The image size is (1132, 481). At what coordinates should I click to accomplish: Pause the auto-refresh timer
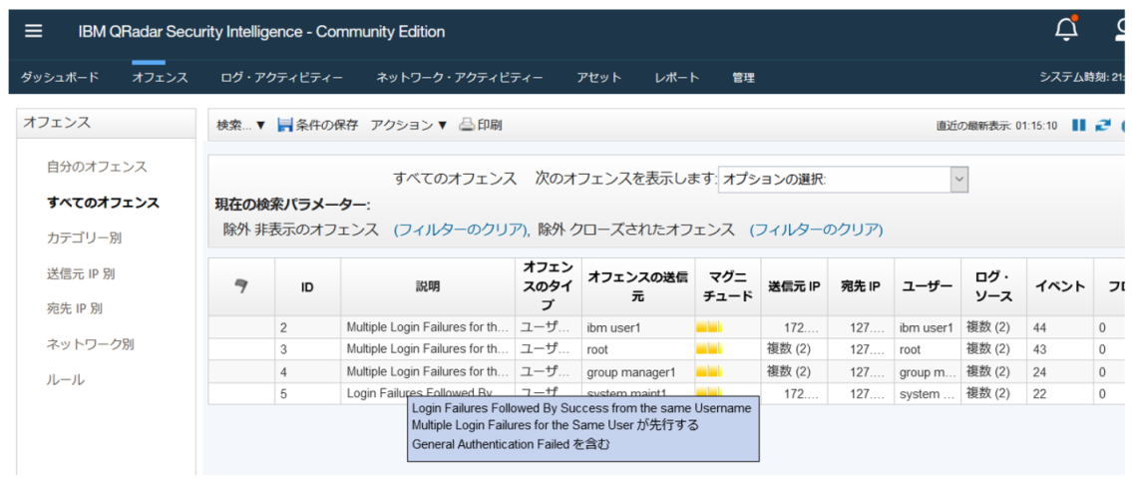(x=1078, y=125)
